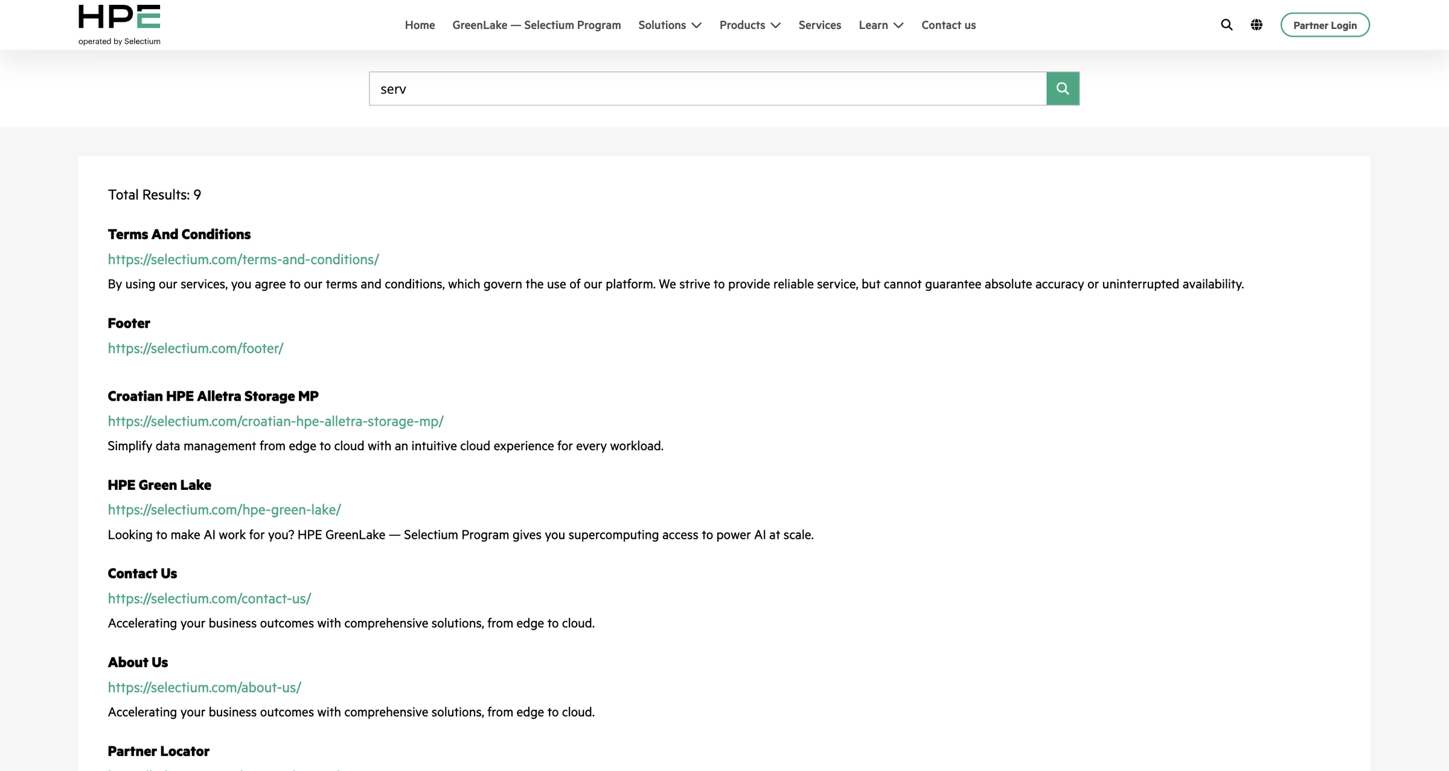This screenshot has width=1449, height=771.
Task: Expand the Solutions dropdown menu
Action: [670, 25]
